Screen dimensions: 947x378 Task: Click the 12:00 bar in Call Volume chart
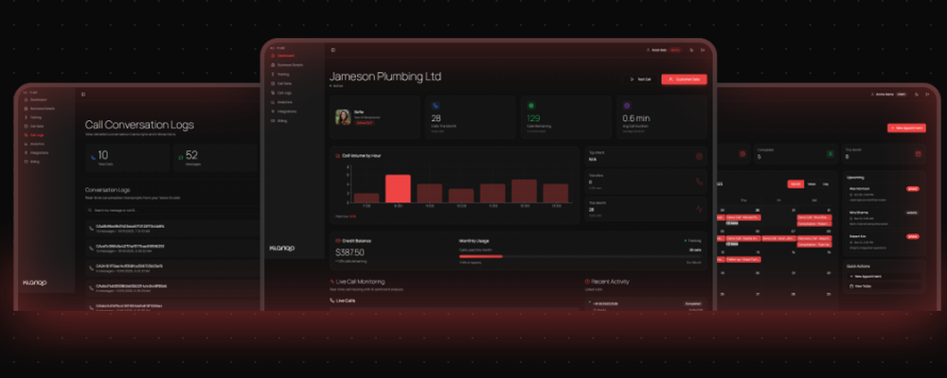click(525, 191)
